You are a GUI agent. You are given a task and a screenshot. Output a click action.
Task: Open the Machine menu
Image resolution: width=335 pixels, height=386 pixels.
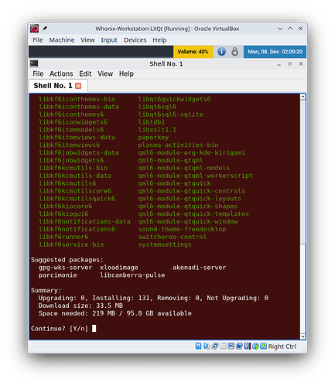click(62, 40)
